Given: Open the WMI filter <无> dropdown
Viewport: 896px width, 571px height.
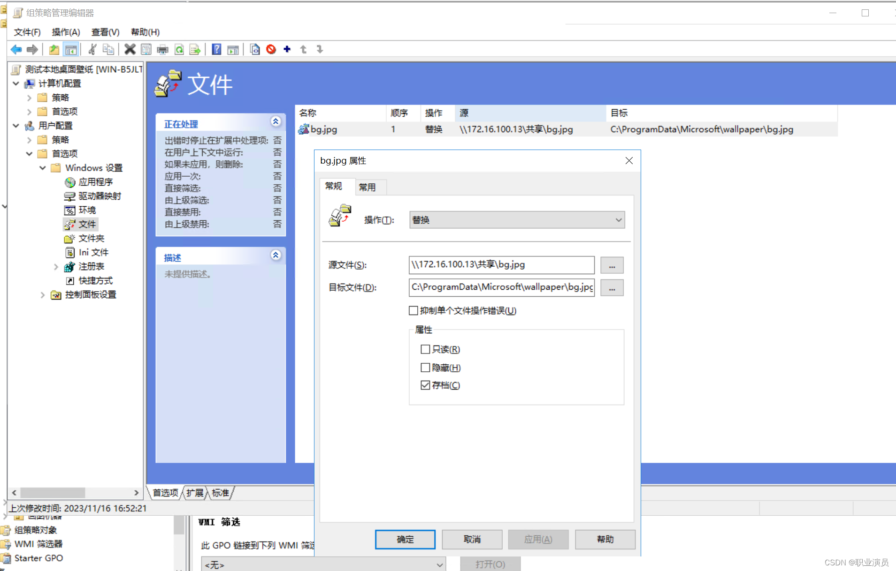Looking at the screenshot, I should pos(323,564).
